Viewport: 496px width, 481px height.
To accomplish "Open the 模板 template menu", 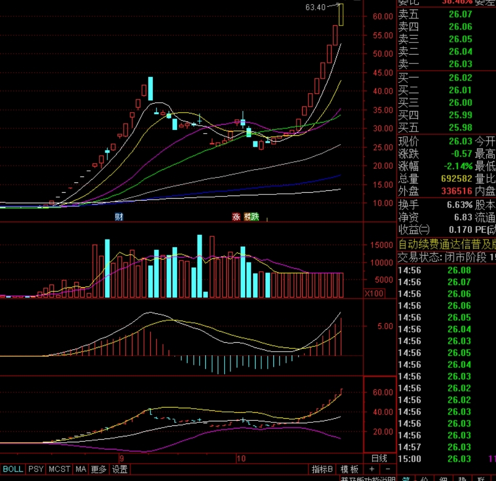I will tap(349, 469).
